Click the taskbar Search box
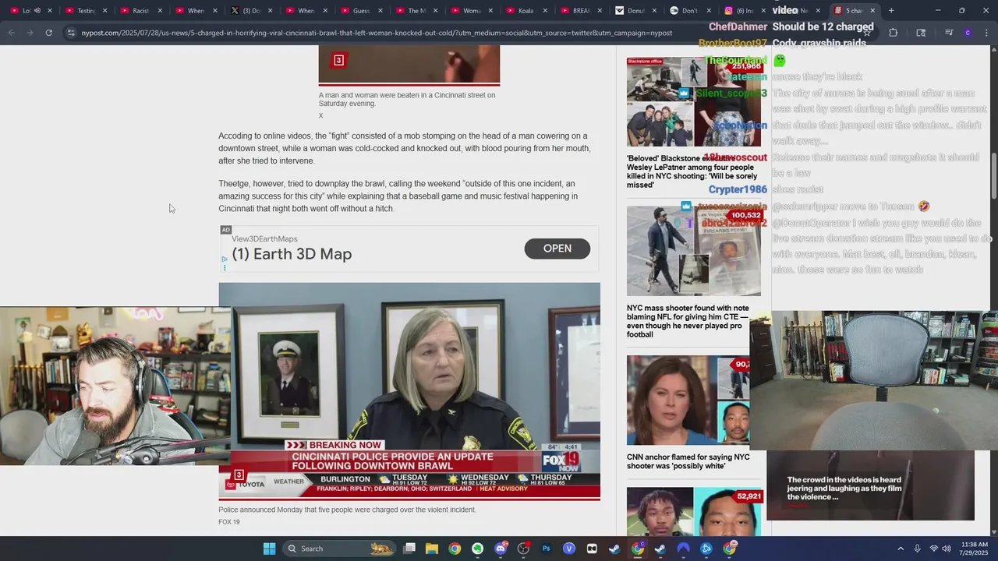 (338, 549)
